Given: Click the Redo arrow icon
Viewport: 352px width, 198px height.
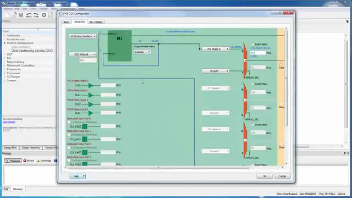Looking at the screenshot, I should pyautogui.click(x=36, y=15).
